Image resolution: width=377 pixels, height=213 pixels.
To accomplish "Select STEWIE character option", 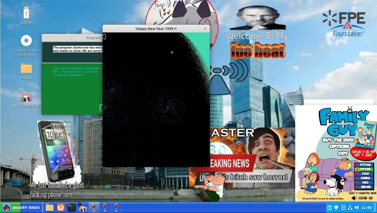I will pos(364,165).
